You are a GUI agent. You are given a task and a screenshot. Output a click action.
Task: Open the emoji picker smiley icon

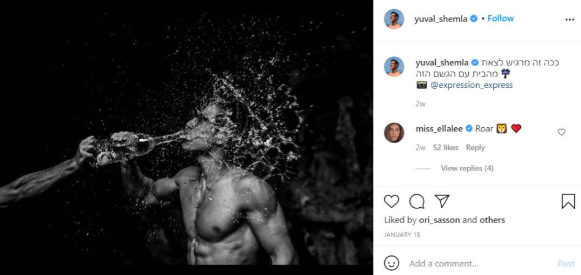coord(392,263)
